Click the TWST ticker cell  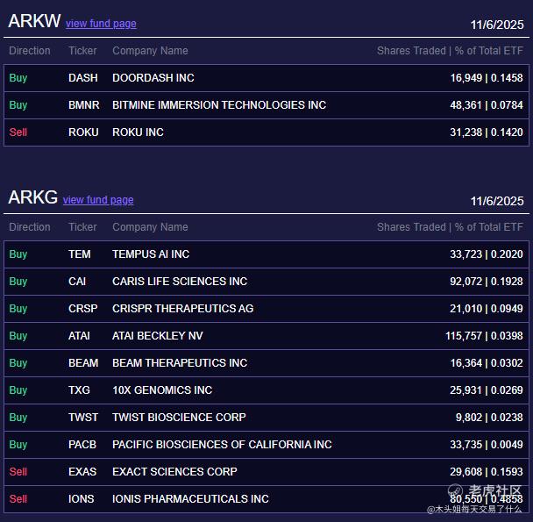(x=83, y=418)
